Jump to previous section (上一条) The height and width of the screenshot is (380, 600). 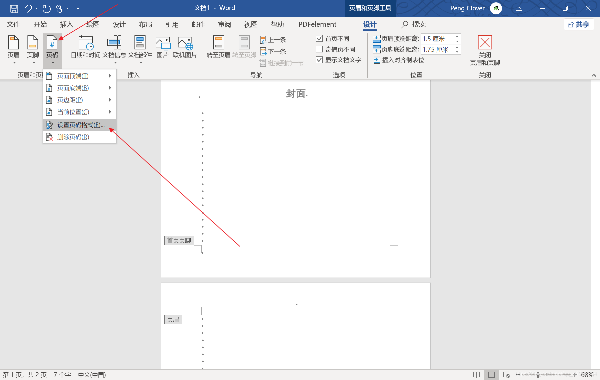273,40
